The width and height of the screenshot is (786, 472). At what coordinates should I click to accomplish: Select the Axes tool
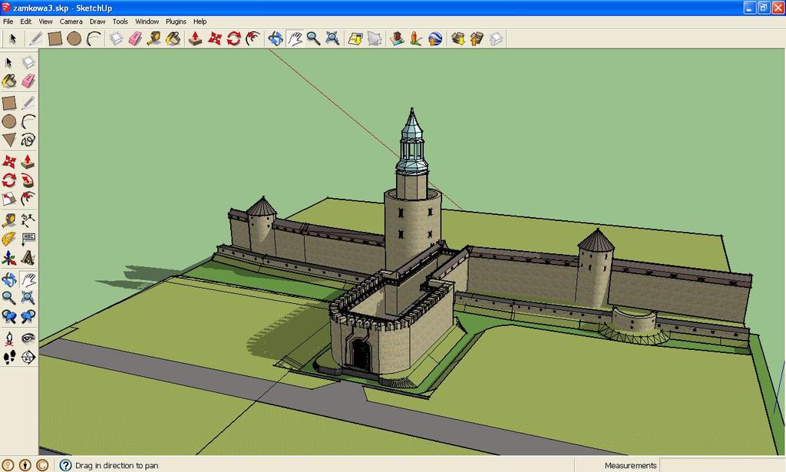(9, 258)
